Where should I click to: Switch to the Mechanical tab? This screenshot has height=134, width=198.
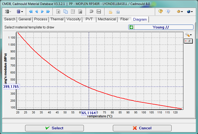click(x=107, y=19)
